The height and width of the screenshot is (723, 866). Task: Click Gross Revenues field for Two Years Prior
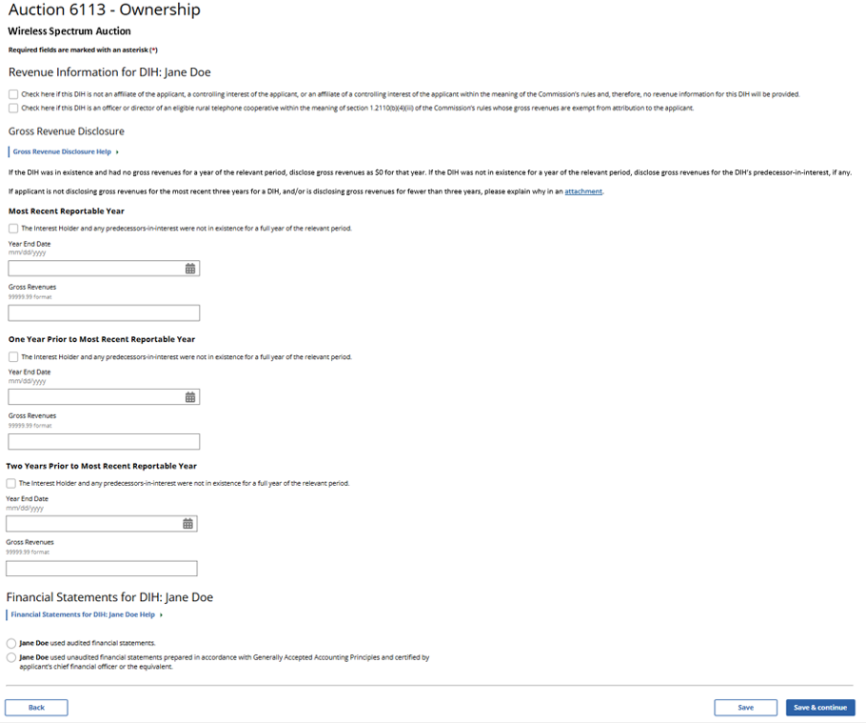click(102, 569)
